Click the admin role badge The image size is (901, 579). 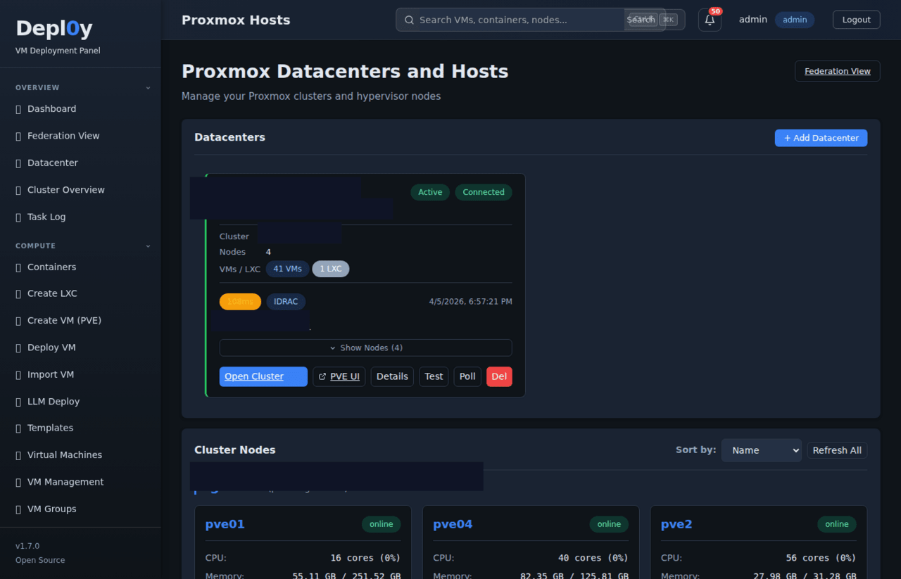click(x=795, y=20)
